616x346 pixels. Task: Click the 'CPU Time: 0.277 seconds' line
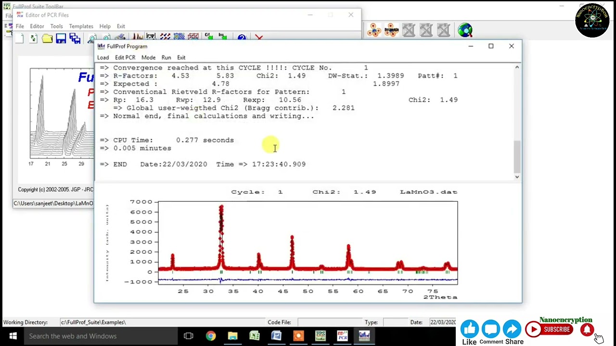pos(167,140)
